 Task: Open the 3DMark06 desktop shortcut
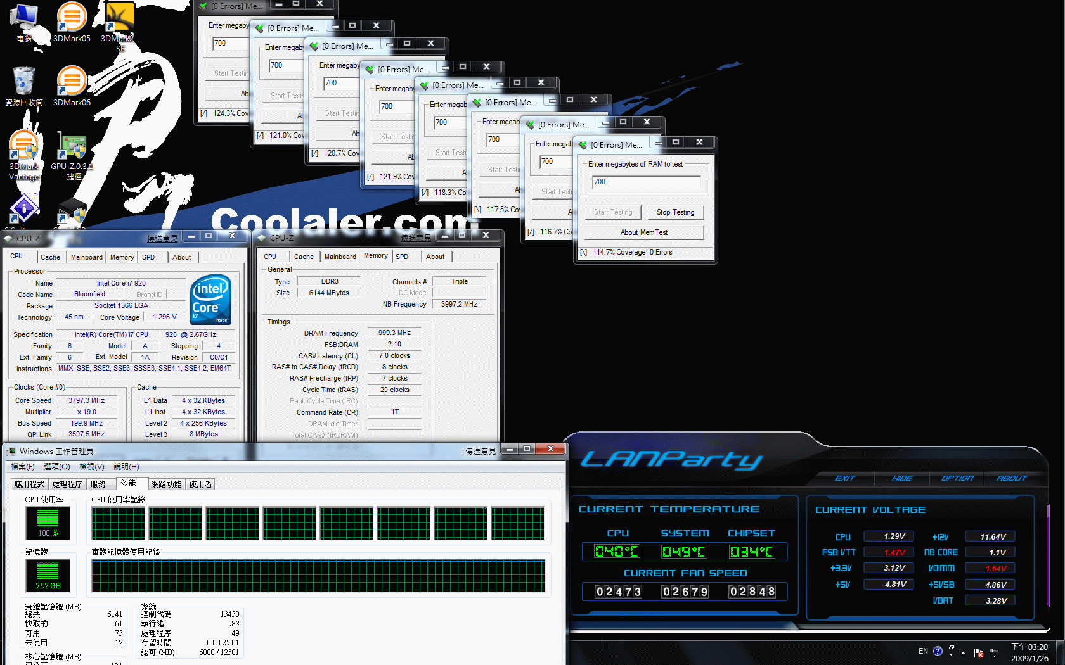[x=72, y=85]
